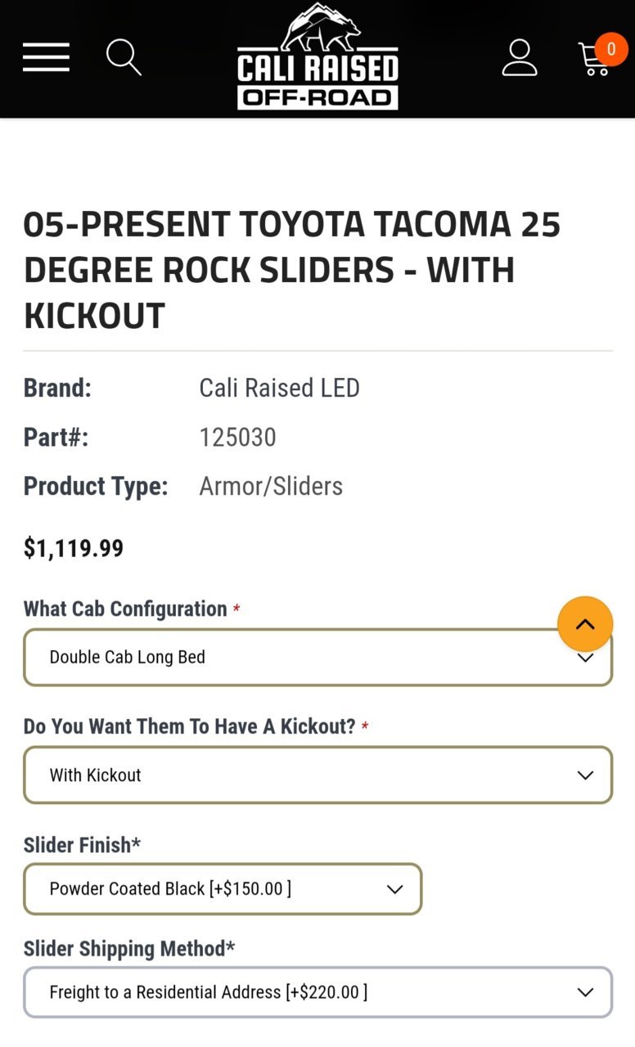
Task: Open the Armor/Sliders product type link
Action: point(271,486)
